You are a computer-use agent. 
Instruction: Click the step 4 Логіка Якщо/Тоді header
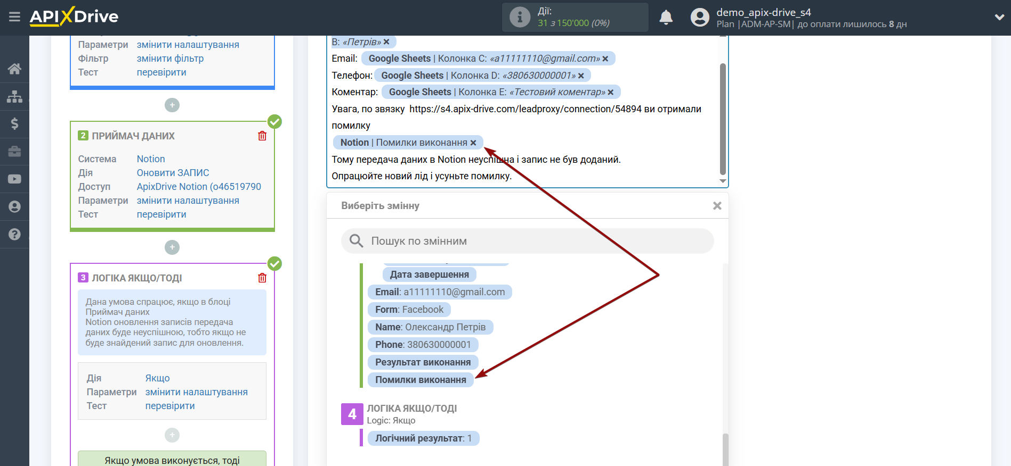point(412,409)
